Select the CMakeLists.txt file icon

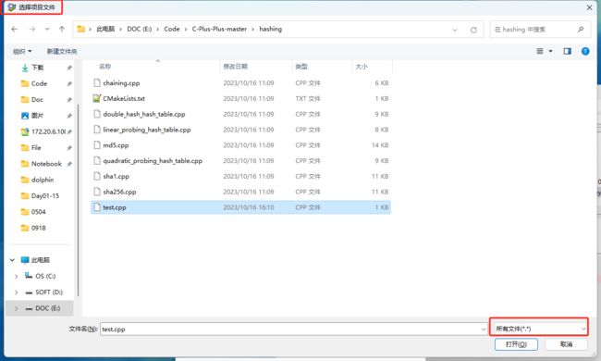coord(97,98)
